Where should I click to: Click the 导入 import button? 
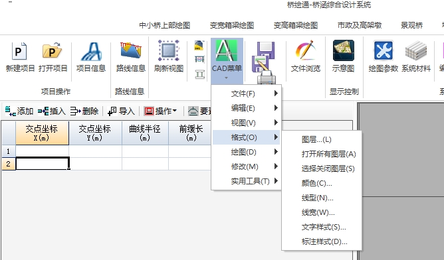[121, 111]
